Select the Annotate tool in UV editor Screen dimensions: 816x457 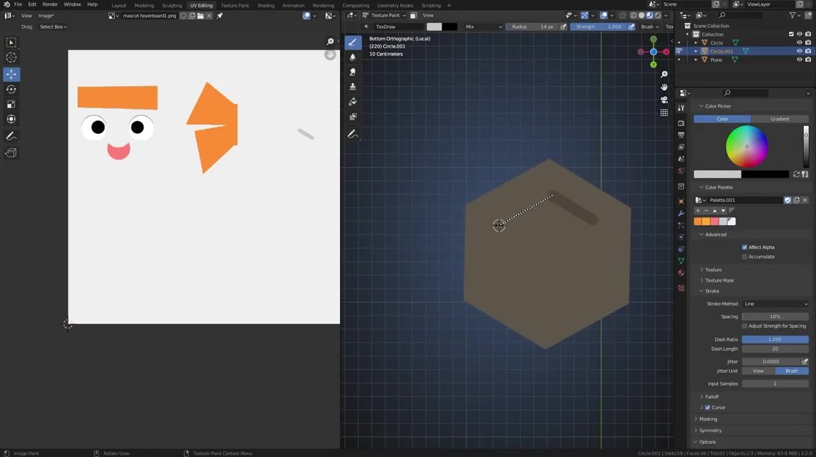[x=11, y=136]
